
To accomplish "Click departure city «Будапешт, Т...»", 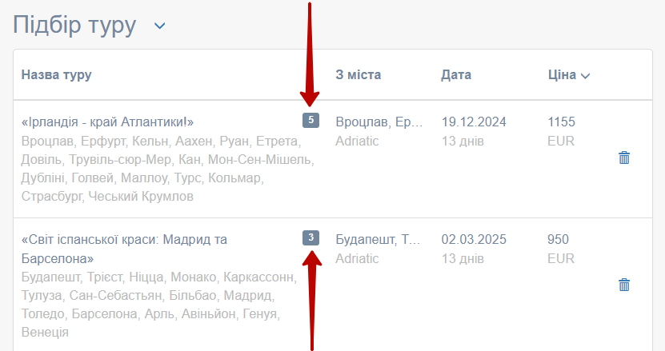I will 378,239.
